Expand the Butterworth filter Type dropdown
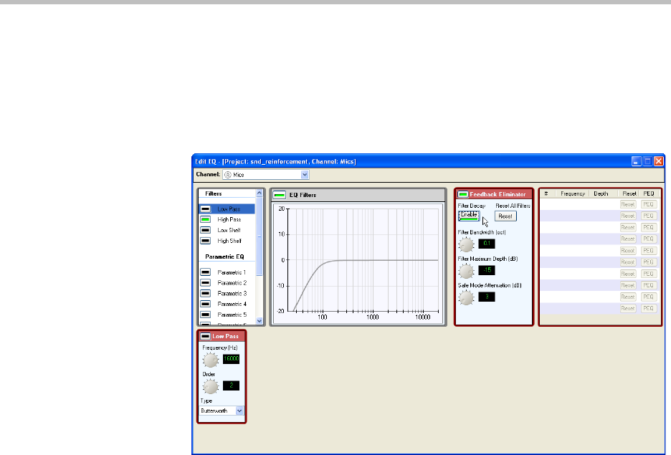Screen dimensions: 671x455 [x=239, y=411]
